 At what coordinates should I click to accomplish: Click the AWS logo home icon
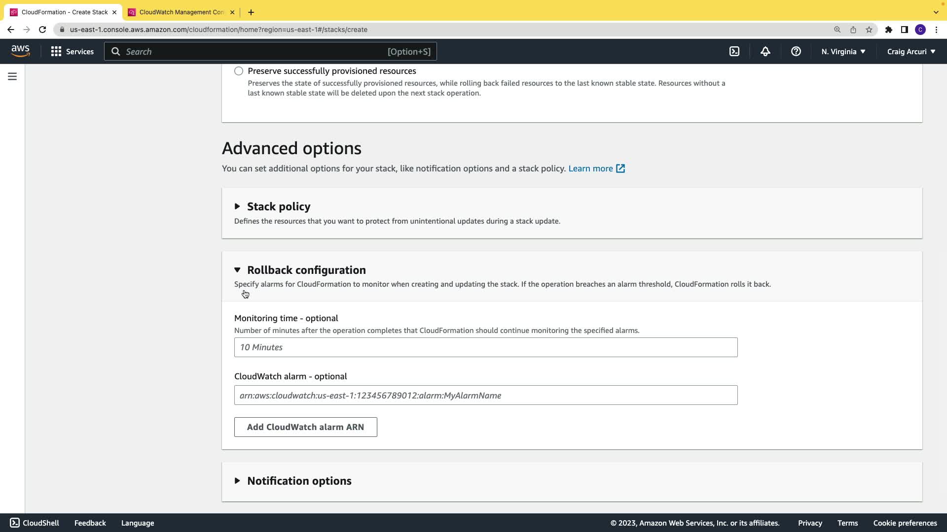point(20,51)
